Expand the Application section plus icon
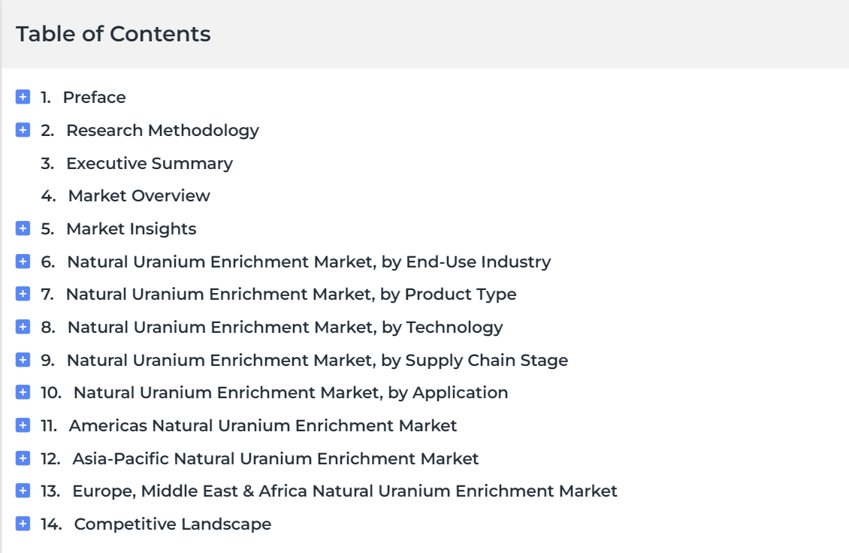849x553 pixels. (23, 392)
